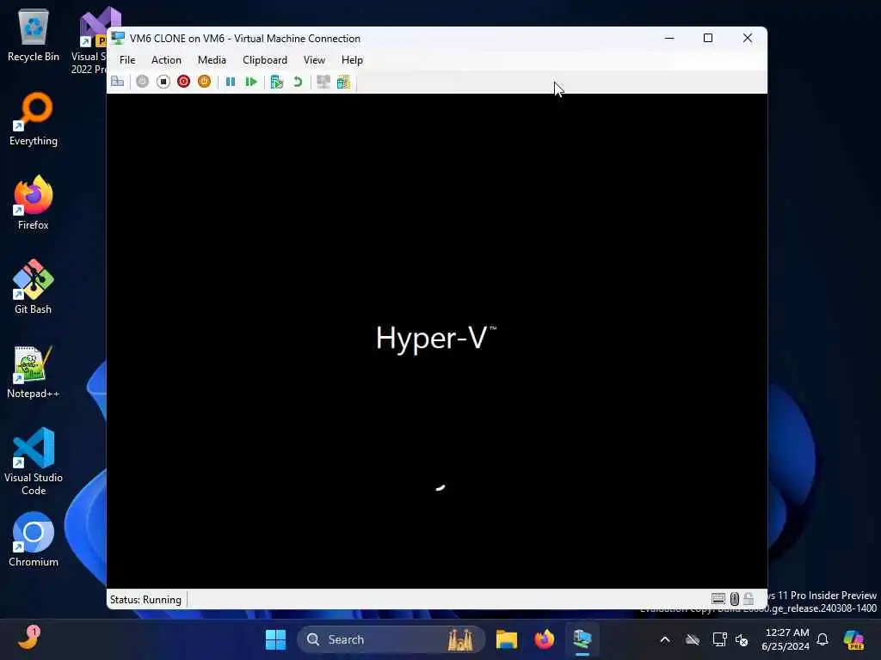Viewport: 881px width, 660px height.
Task: Click the grayed Start VM toolbar icon
Action: click(143, 82)
